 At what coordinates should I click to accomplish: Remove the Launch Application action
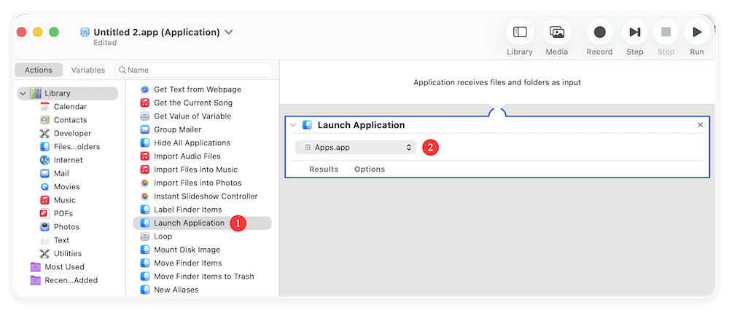click(x=700, y=125)
